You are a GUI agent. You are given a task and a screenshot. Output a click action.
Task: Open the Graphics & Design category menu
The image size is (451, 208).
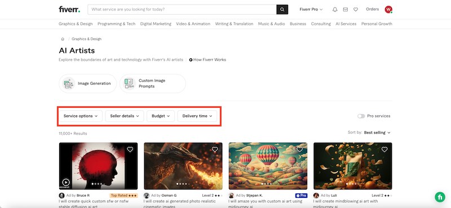pos(76,24)
